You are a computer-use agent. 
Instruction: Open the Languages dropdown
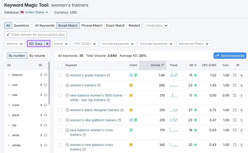point(157,25)
